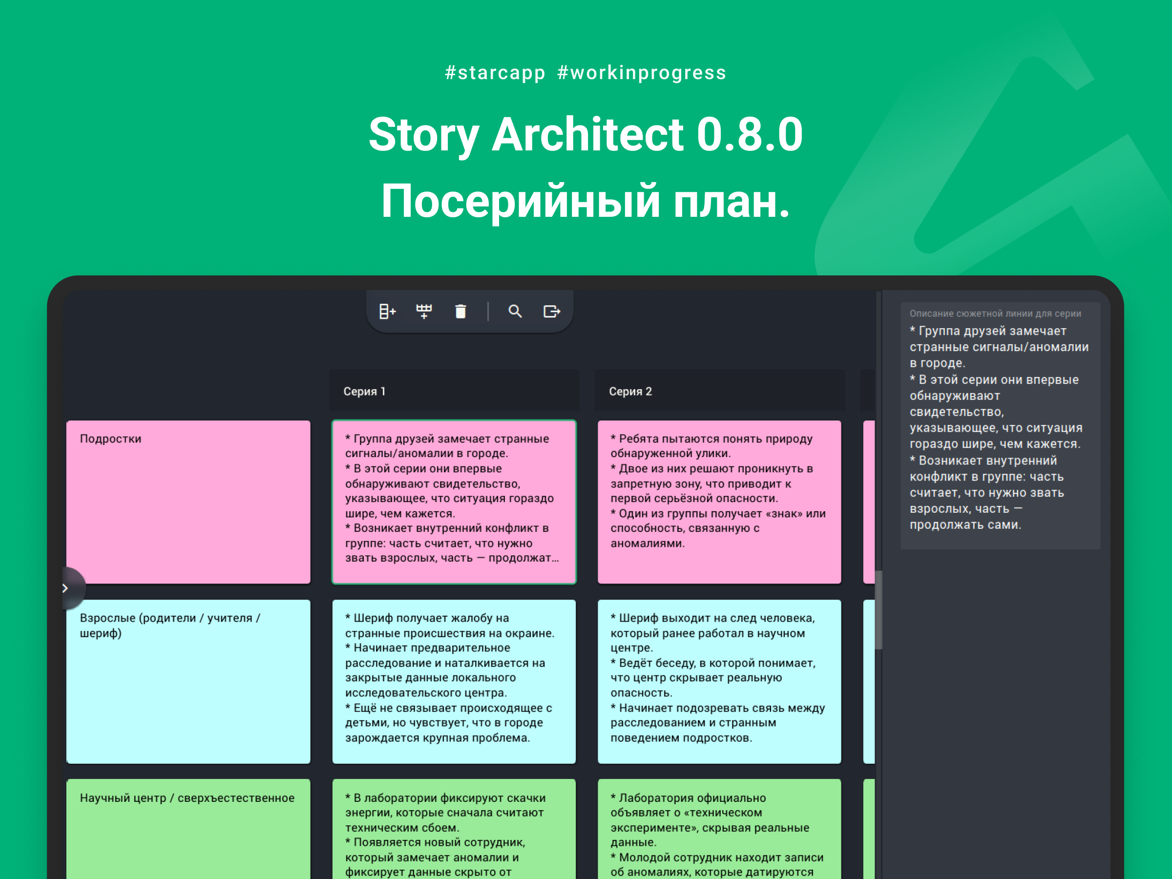Image resolution: width=1172 pixels, height=879 pixels.
Task: Click the pink Серия 2 card about Ребята
Action: [x=719, y=502]
